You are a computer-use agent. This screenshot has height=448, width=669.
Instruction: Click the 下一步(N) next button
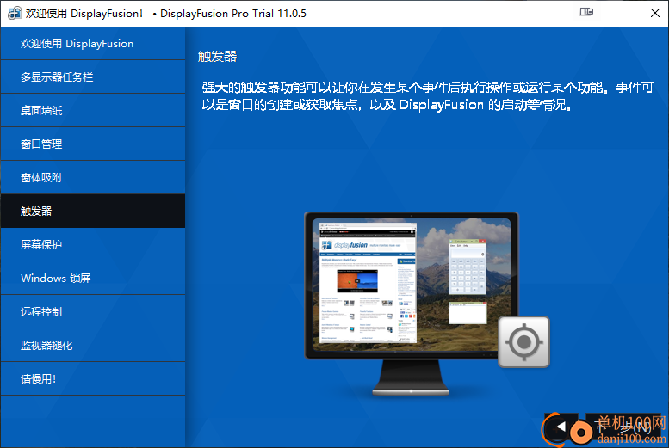pyautogui.click(x=623, y=426)
